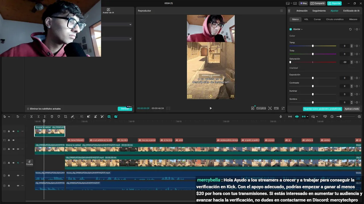Viewport: 364px width, 204px height.
Task: Click the scan-frame focus icon in player
Action: coord(270,108)
